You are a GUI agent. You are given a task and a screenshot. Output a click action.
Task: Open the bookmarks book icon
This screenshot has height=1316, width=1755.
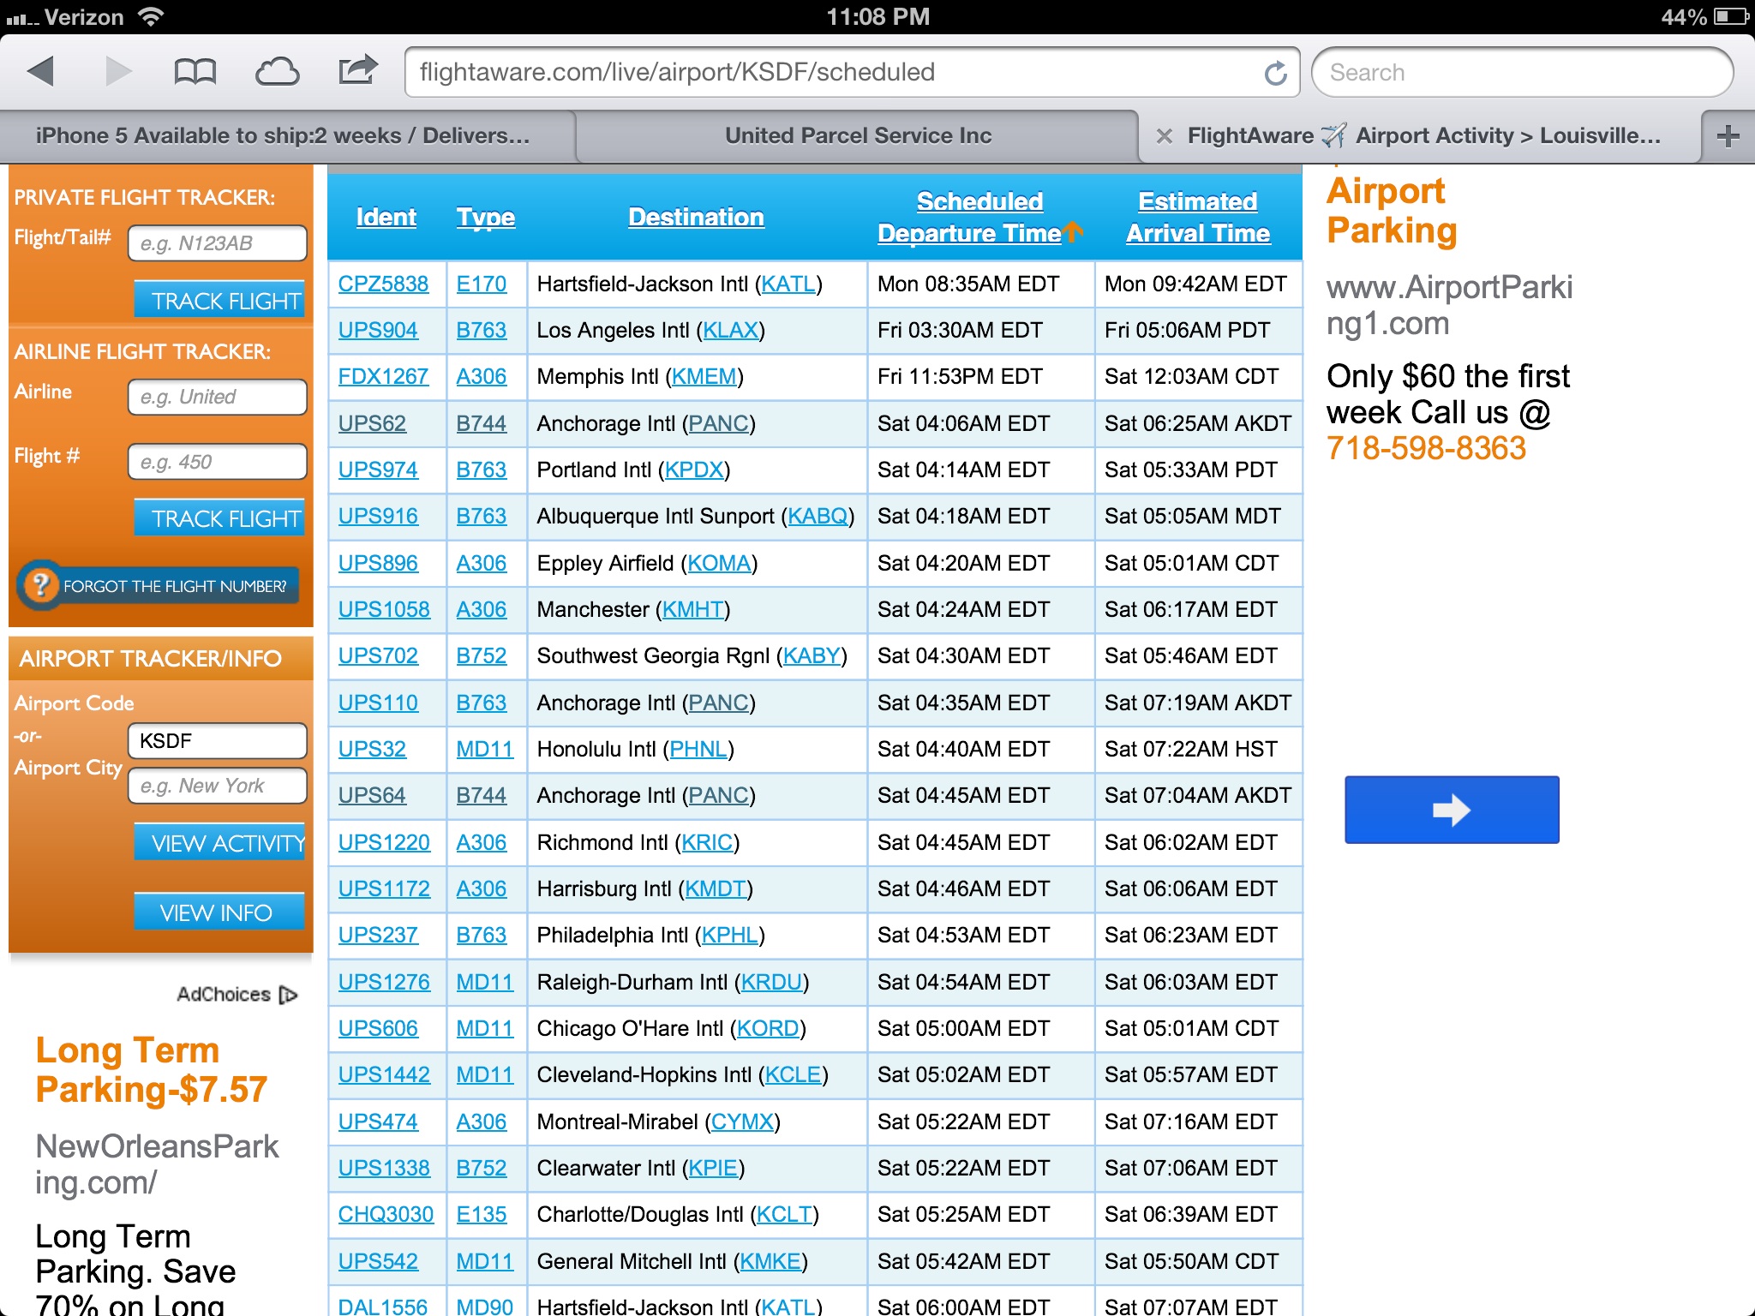(195, 72)
